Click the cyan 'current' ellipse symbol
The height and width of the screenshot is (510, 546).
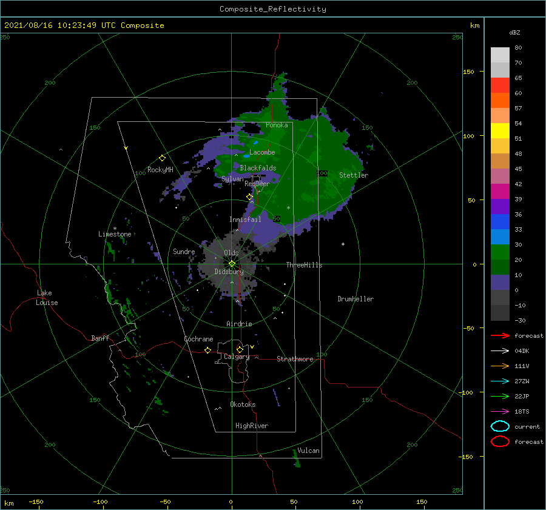tap(500, 426)
